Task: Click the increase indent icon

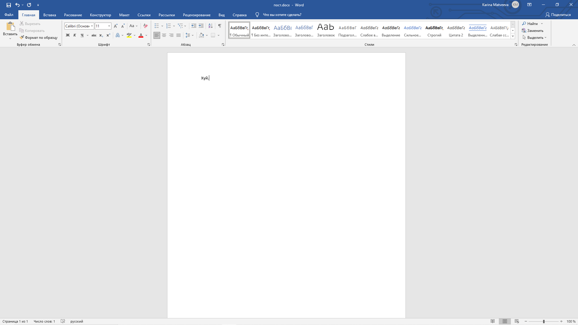Action: [201, 26]
